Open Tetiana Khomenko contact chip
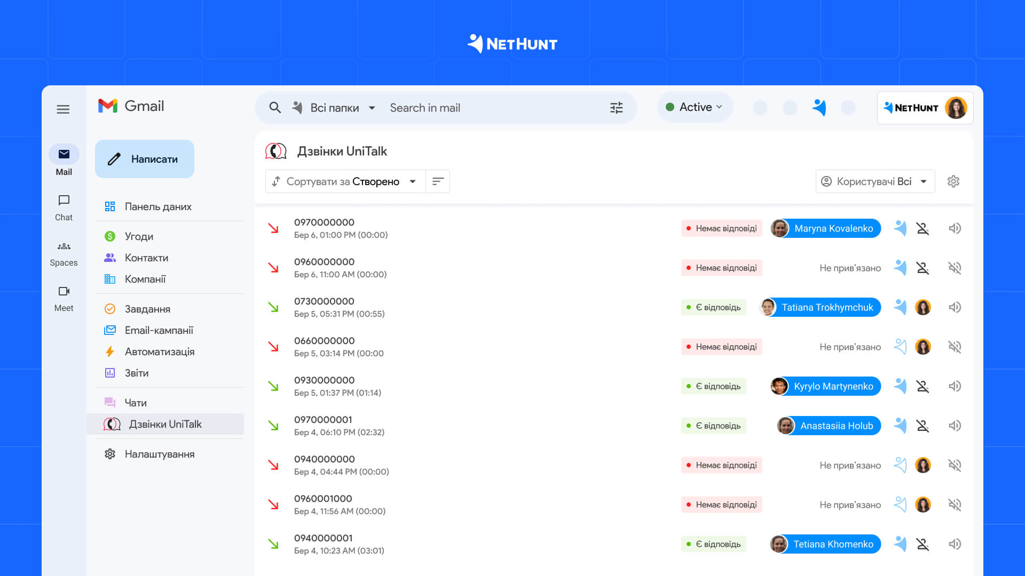The width and height of the screenshot is (1025, 576). click(825, 544)
